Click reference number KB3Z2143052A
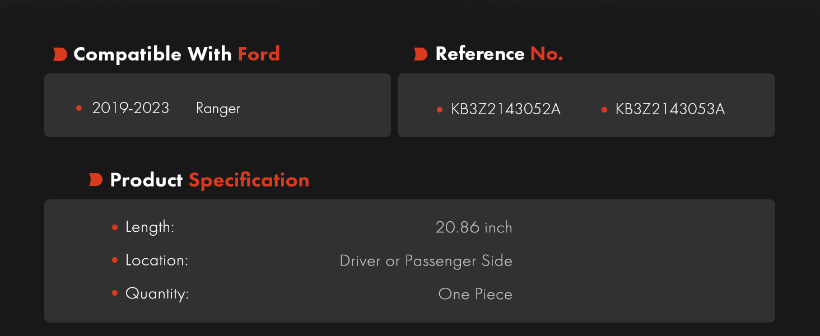The height and width of the screenshot is (336, 820). (x=506, y=109)
